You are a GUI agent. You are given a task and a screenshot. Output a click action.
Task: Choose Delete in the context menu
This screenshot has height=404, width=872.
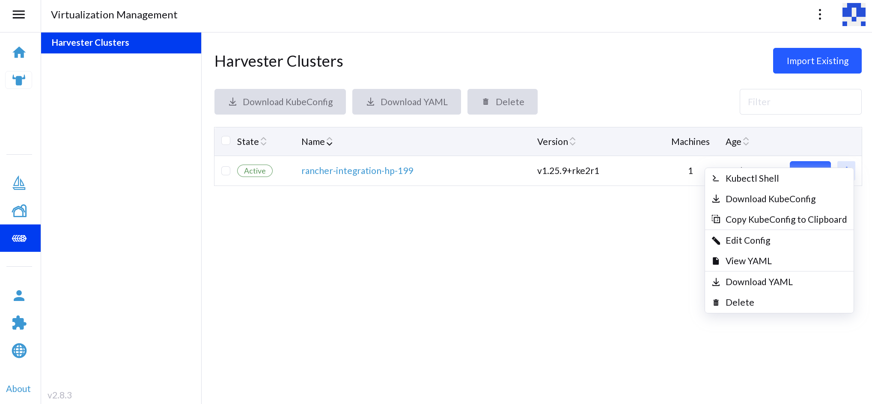coord(779,303)
